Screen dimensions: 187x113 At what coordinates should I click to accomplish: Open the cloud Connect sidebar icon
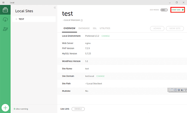point(5,19)
